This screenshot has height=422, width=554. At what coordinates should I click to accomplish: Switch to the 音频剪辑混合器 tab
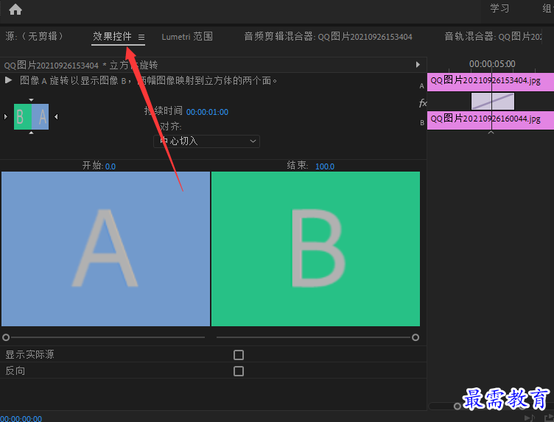[x=328, y=37]
